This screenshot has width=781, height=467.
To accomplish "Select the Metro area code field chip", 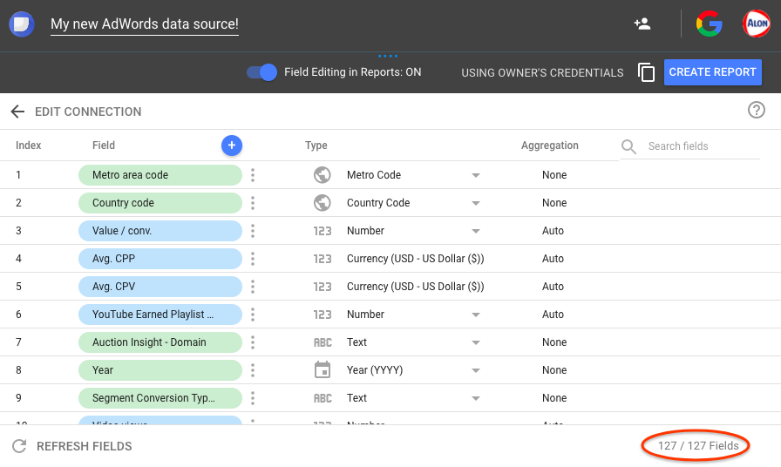I will click(x=160, y=175).
